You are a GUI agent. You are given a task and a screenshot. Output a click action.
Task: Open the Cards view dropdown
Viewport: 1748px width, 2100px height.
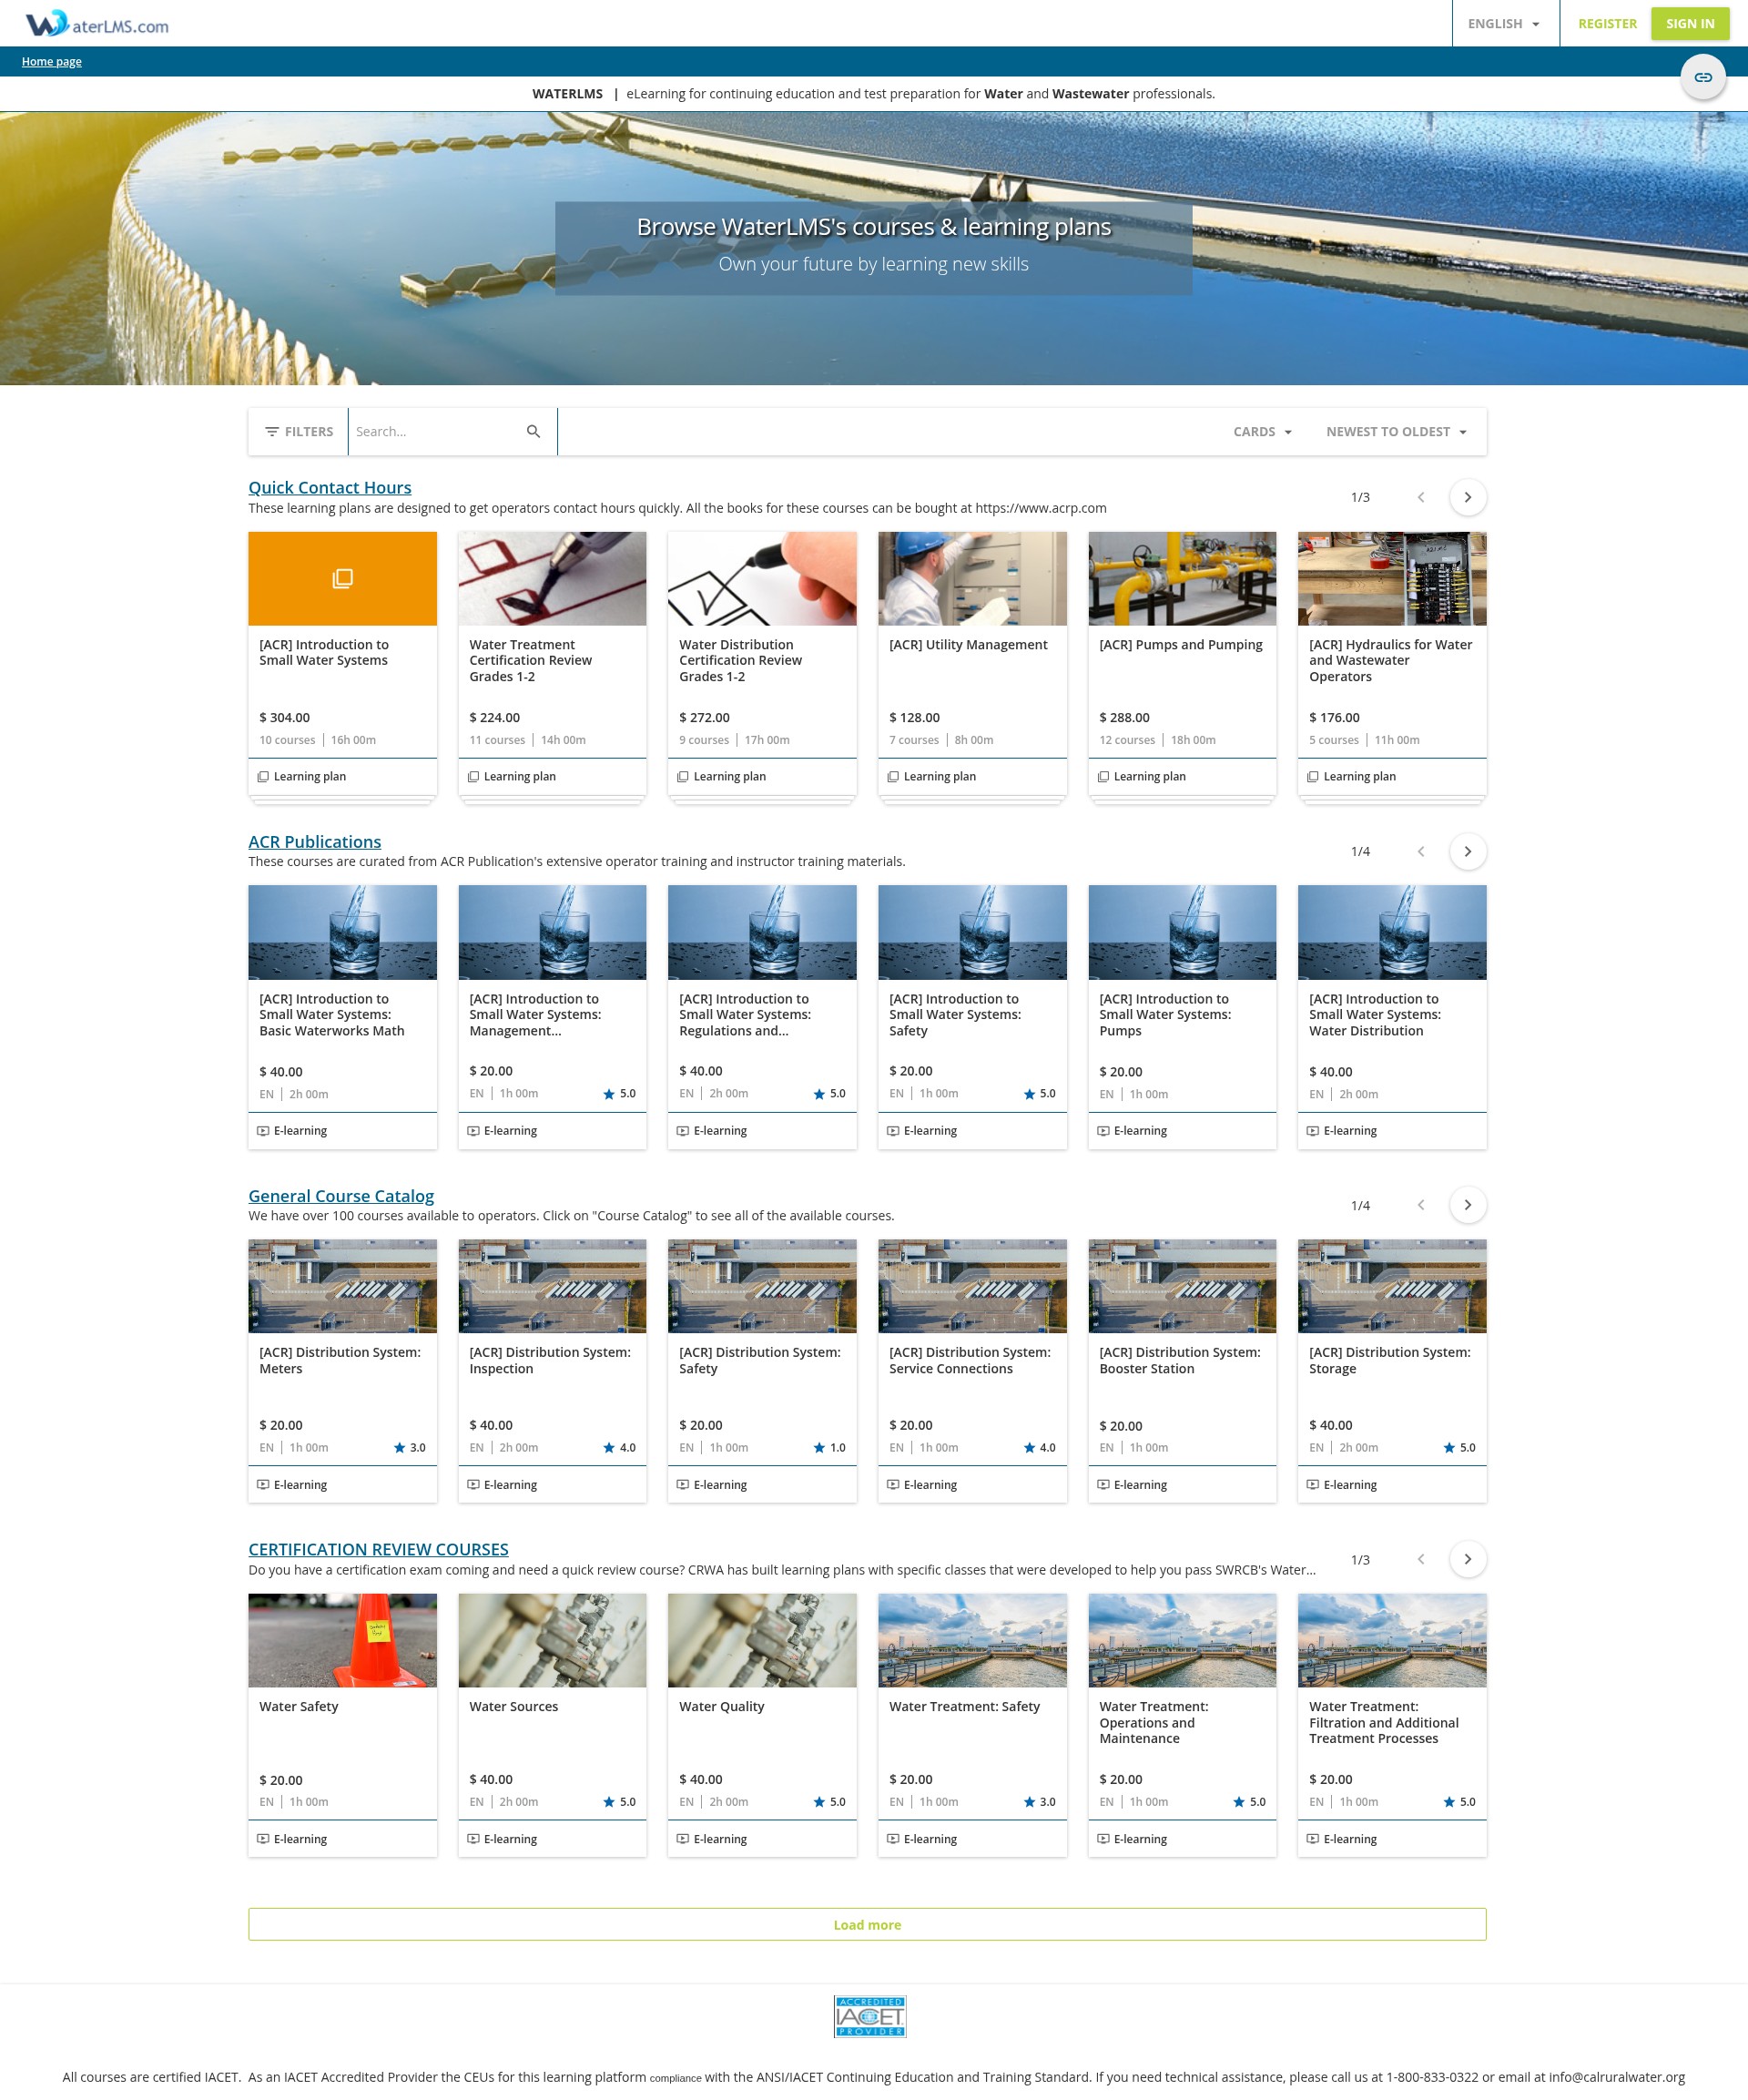coord(1262,431)
